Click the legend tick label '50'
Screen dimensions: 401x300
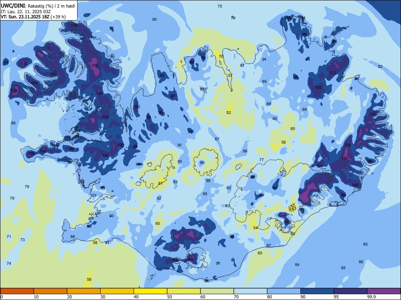coord(169,297)
